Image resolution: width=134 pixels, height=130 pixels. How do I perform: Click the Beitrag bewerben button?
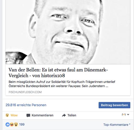pyautogui.click(x=114, y=105)
